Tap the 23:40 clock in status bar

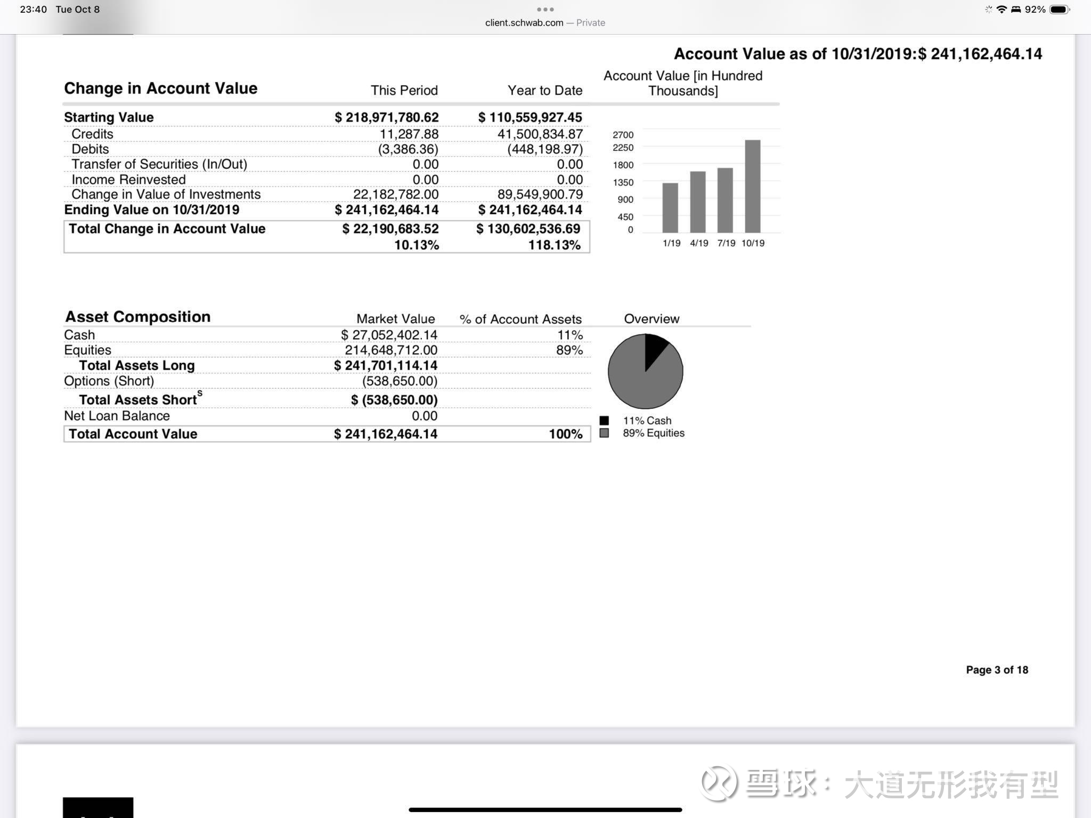tap(33, 10)
